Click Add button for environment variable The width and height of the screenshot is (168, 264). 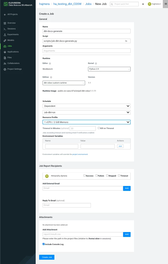tap(120, 146)
